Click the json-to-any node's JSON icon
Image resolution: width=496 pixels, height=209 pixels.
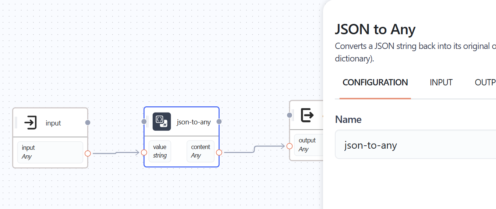pyautogui.click(x=162, y=121)
